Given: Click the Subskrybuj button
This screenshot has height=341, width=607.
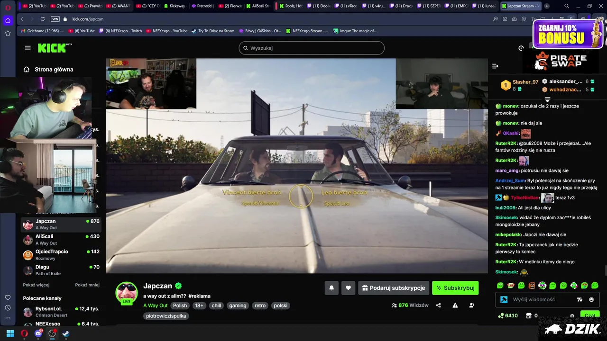Looking at the screenshot, I should pyautogui.click(x=455, y=287).
